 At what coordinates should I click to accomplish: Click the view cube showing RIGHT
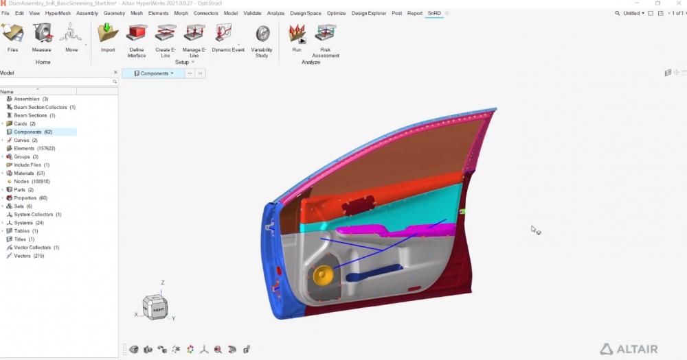click(155, 307)
